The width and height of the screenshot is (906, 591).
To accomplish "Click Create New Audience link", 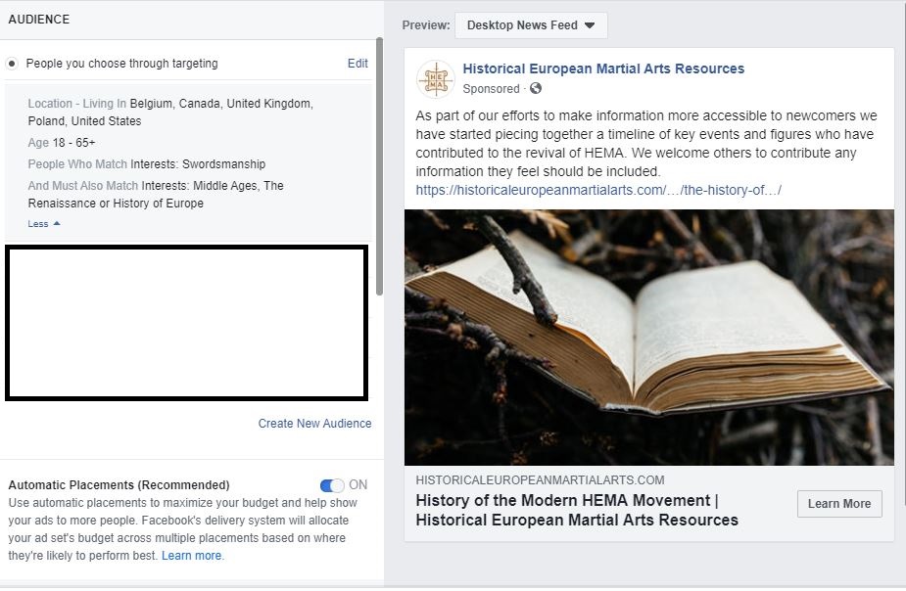I will [x=315, y=424].
